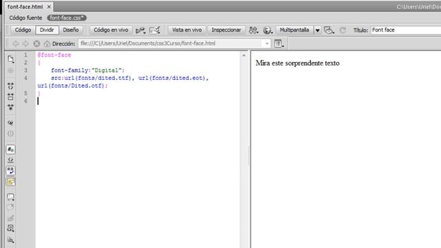Click 'src:url(fonts/dited.ttf),' code text
Screen dimensions: 441x248
(x=92, y=78)
